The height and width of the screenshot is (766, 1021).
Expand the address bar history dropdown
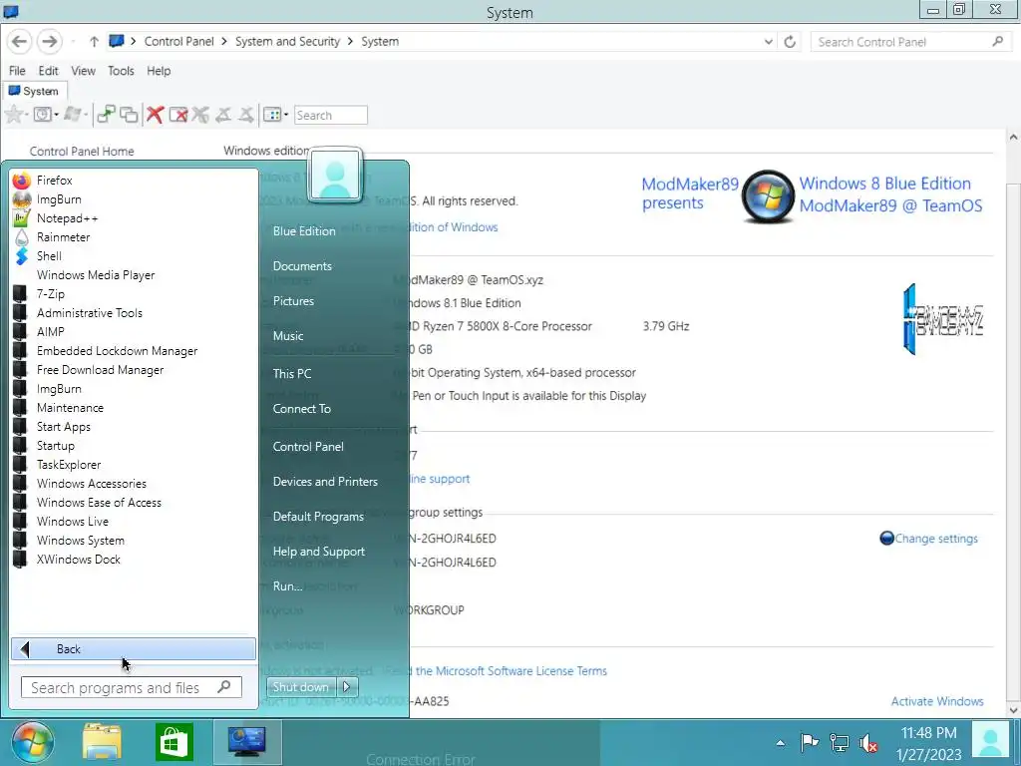coord(769,42)
